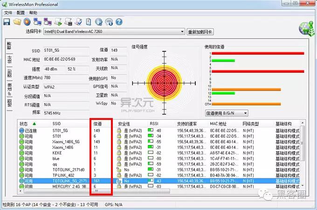The width and height of the screenshot is (317, 210).
Task: Click the 支持的速率 column header
Action: (186, 124)
